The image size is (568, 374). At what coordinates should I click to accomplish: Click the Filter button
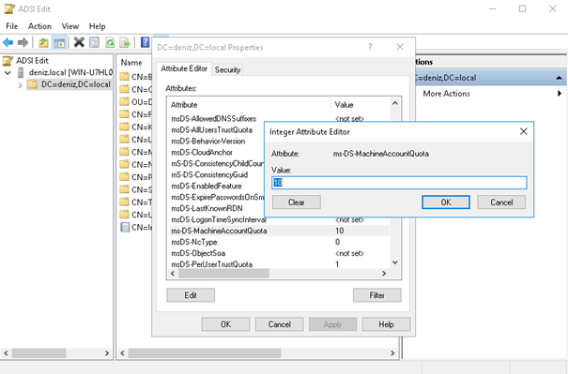coord(377,295)
